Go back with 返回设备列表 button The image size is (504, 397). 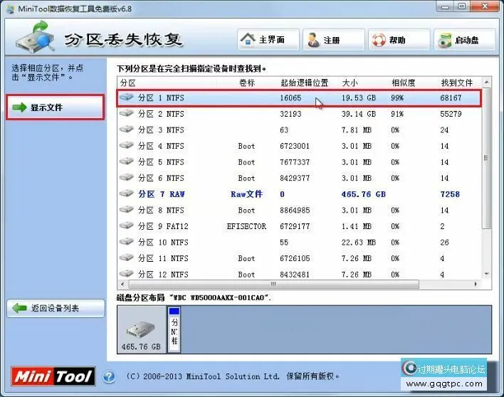click(56, 308)
